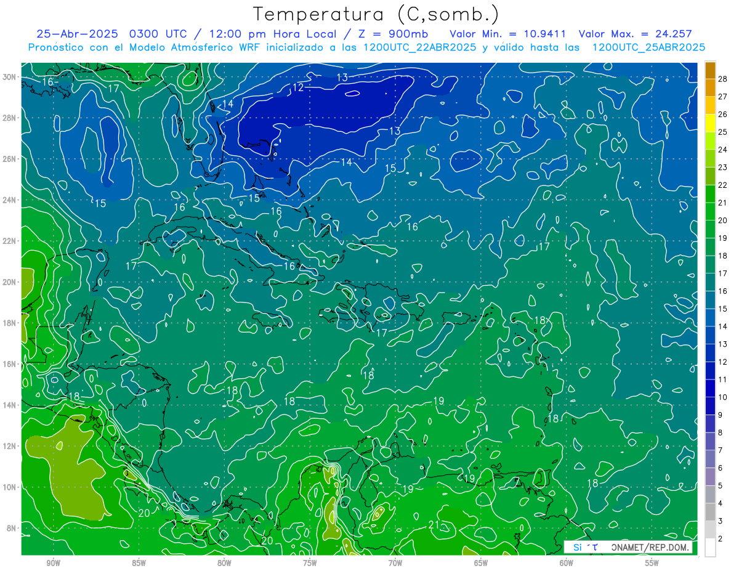Click the valid-until time "1200UTC_25ABR2025"

pos(648,47)
